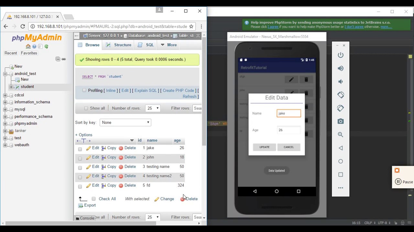414x232 pixels.
Task: Expand the mysql database tree node
Action: pyautogui.click(x=5, y=109)
